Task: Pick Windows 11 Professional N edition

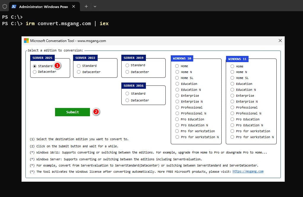Action: point(232,113)
